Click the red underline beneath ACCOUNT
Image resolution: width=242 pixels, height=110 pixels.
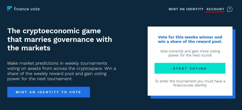pos(215,12)
